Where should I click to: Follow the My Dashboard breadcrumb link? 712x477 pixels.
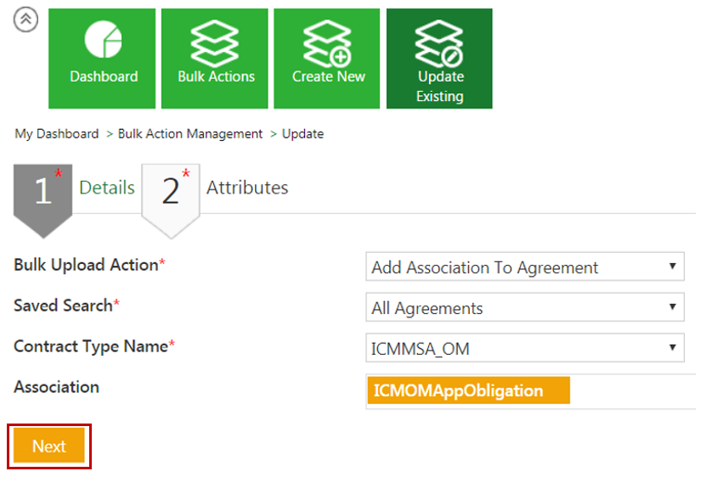click(57, 134)
